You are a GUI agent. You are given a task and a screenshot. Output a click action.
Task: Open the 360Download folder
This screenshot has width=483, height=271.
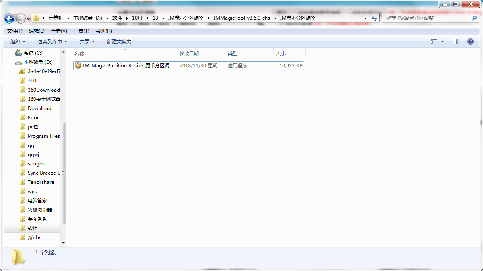click(x=43, y=90)
